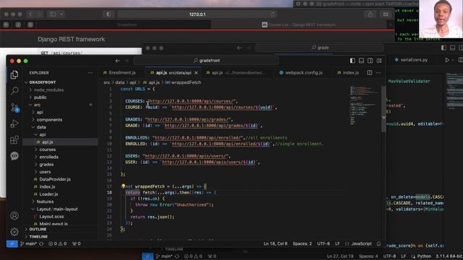
Task: Collapse the data folder
Action: [x=41, y=127]
